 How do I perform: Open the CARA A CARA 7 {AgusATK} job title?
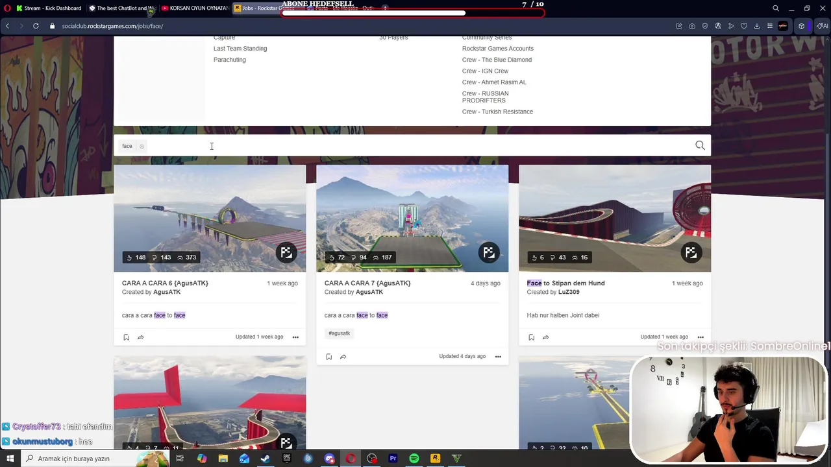coord(367,283)
